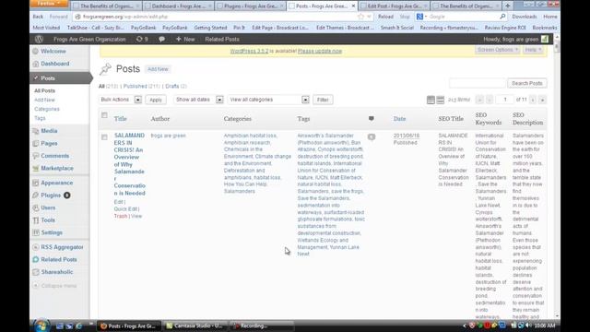The height and width of the screenshot is (332, 590).
Task: Open the updates icon showing 9
Action: coord(142,39)
